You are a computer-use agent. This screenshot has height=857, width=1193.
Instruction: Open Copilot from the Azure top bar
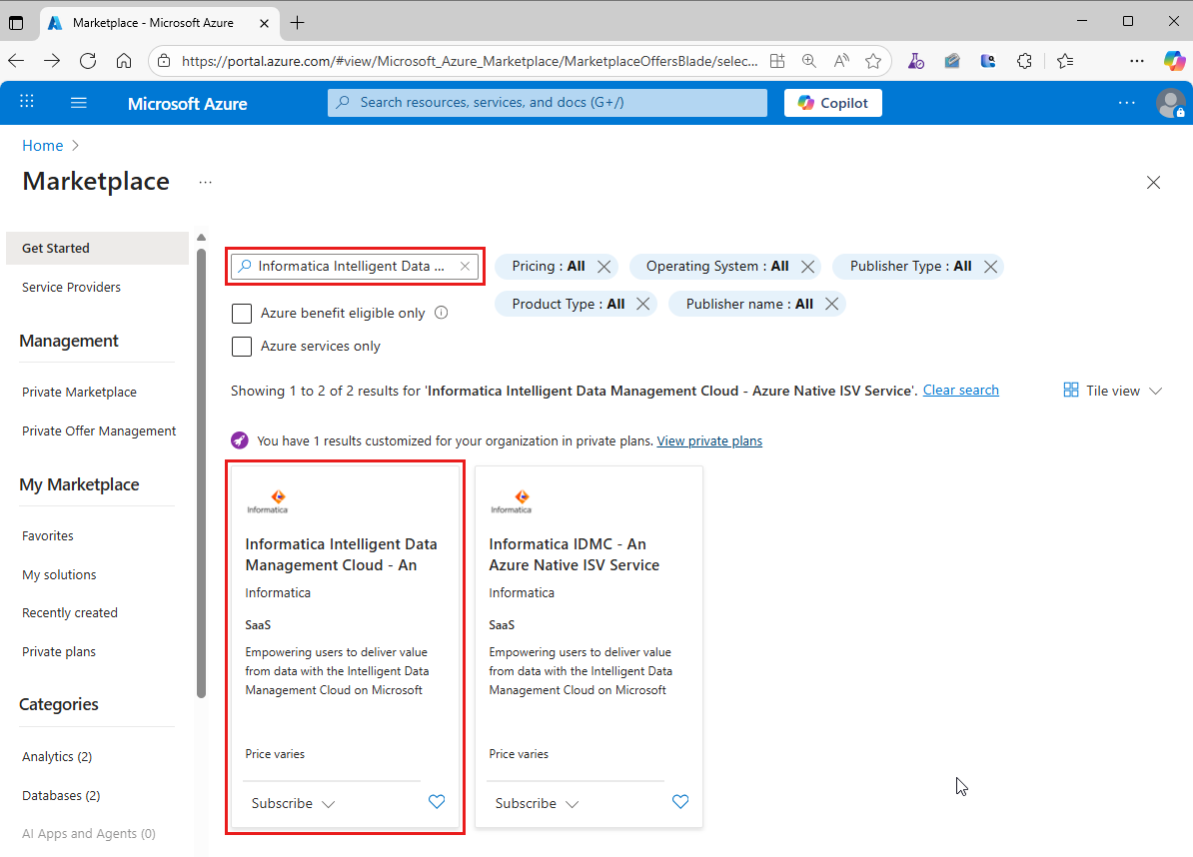click(832, 102)
